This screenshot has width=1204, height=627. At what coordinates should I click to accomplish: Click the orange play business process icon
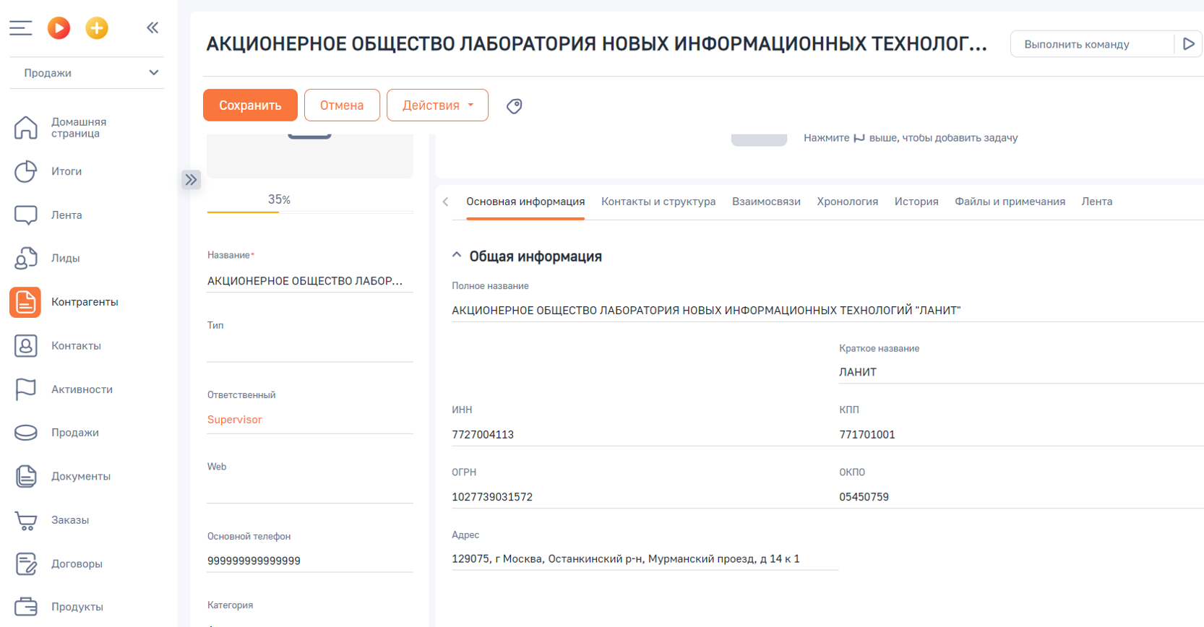coord(59,28)
